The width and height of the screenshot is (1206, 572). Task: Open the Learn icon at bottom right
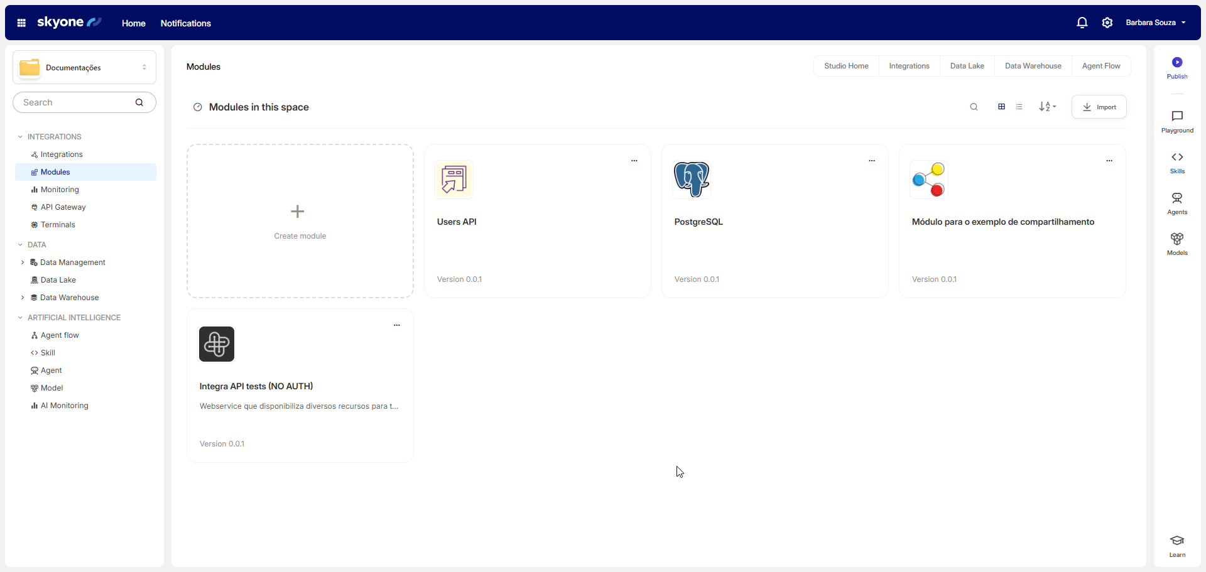click(1176, 541)
